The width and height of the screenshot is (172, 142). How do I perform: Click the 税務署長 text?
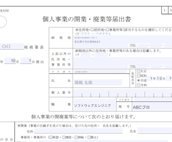coord(34,47)
